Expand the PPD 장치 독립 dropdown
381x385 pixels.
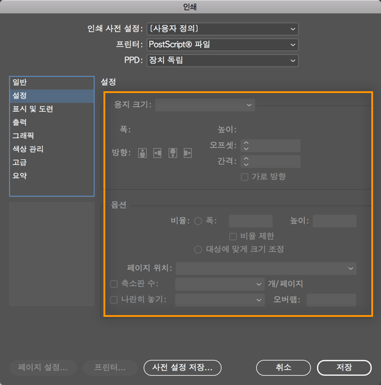coord(223,60)
